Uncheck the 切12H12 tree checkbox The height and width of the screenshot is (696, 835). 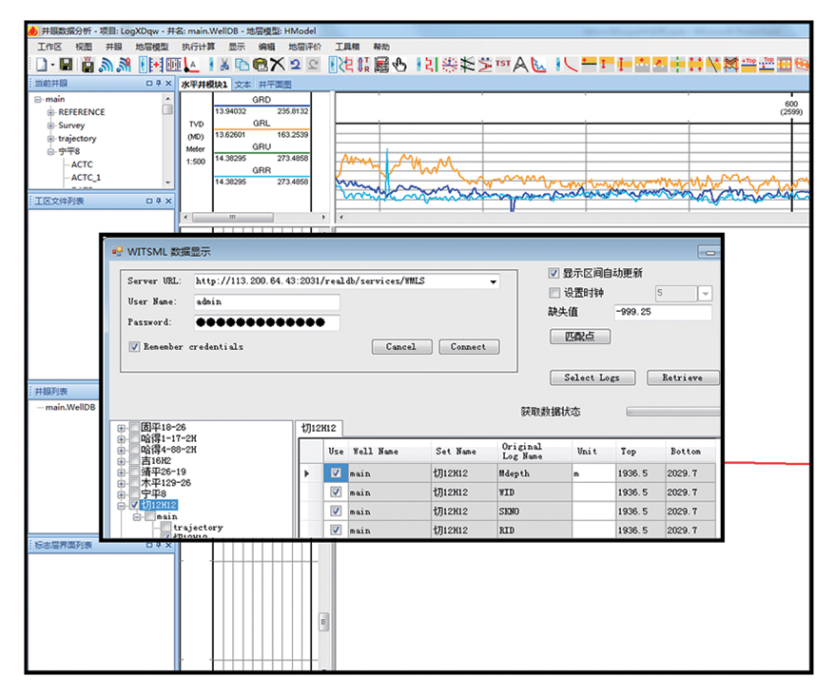pyautogui.click(x=135, y=504)
